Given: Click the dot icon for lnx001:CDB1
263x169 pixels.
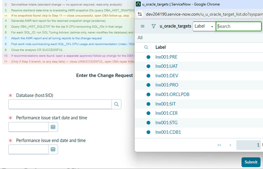Looking at the screenshot, I should click(x=148, y=132).
